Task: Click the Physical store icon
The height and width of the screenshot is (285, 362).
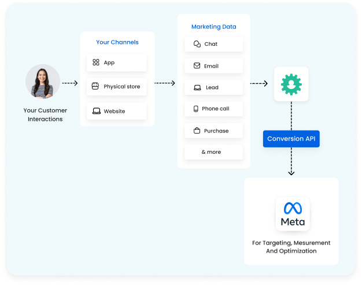Action: 96,87
